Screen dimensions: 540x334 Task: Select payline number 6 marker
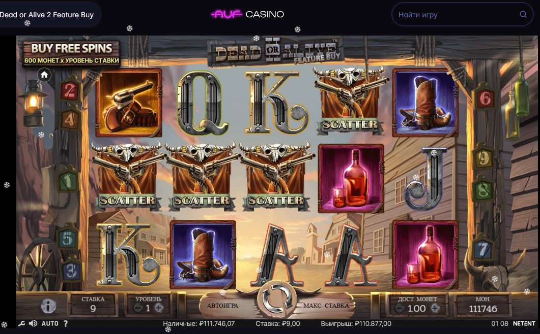(x=485, y=98)
